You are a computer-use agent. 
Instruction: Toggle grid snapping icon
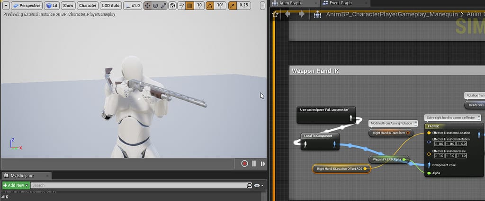pos(189,6)
